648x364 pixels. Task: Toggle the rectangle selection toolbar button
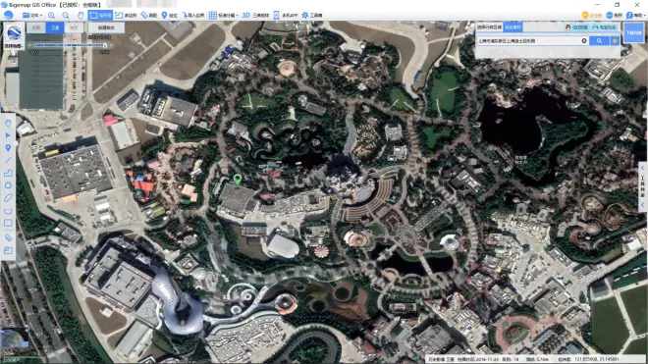[x=100, y=16]
